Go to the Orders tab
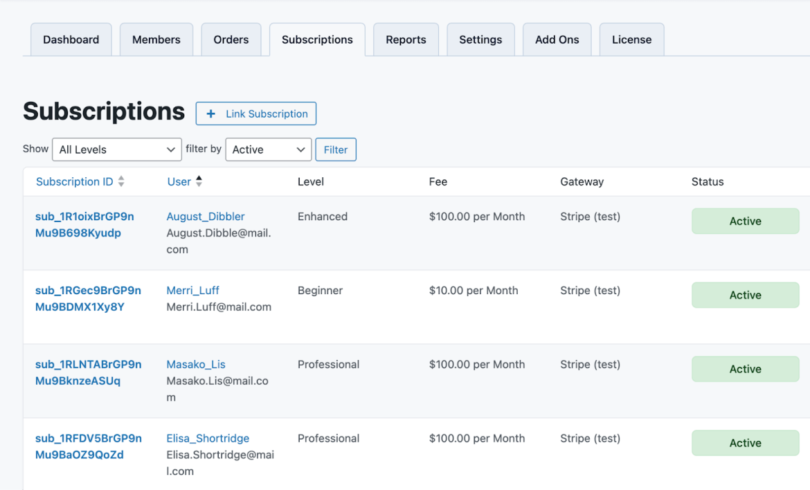The image size is (810, 490). pos(231,39)
